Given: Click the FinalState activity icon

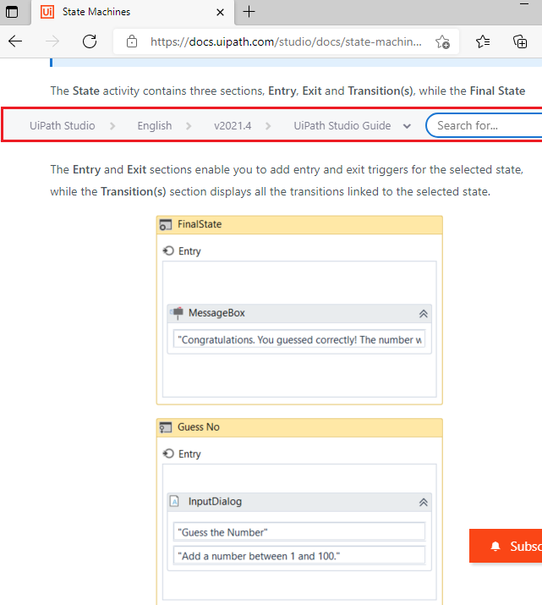Looking at the screenshot, I should [166, 225].
